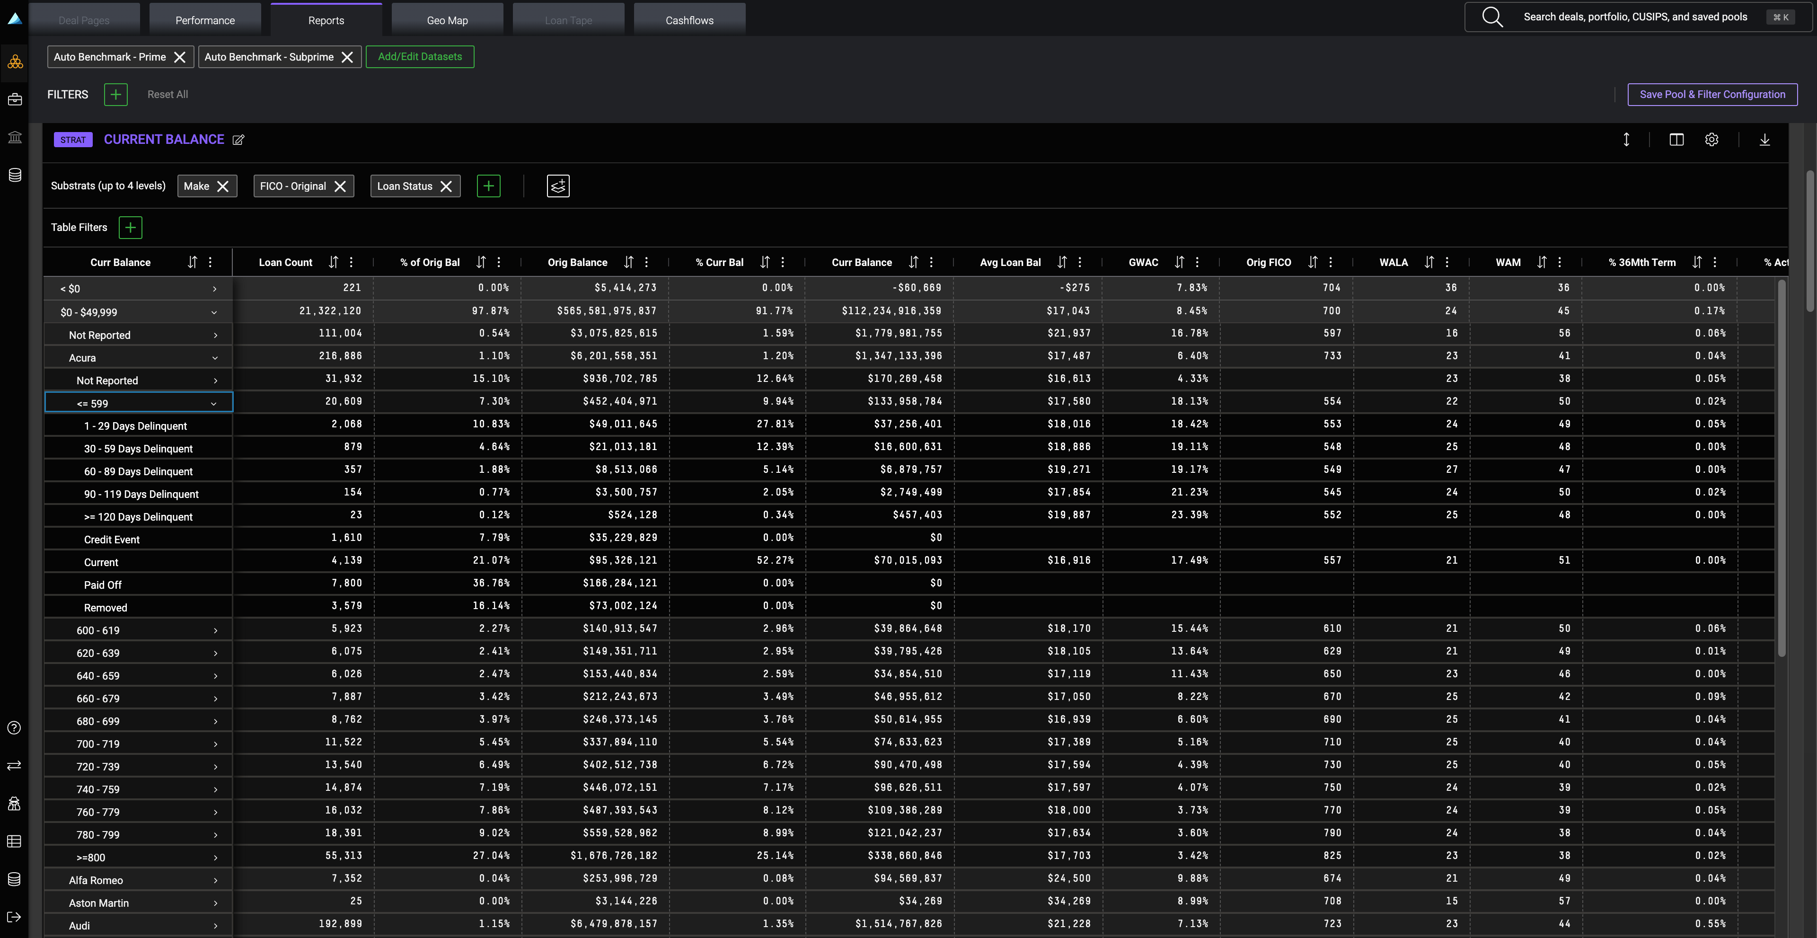Click the briefcase portfolio sidebar icon
Image resolution: width=1817 pixels, height=938 pixels.
15,99
